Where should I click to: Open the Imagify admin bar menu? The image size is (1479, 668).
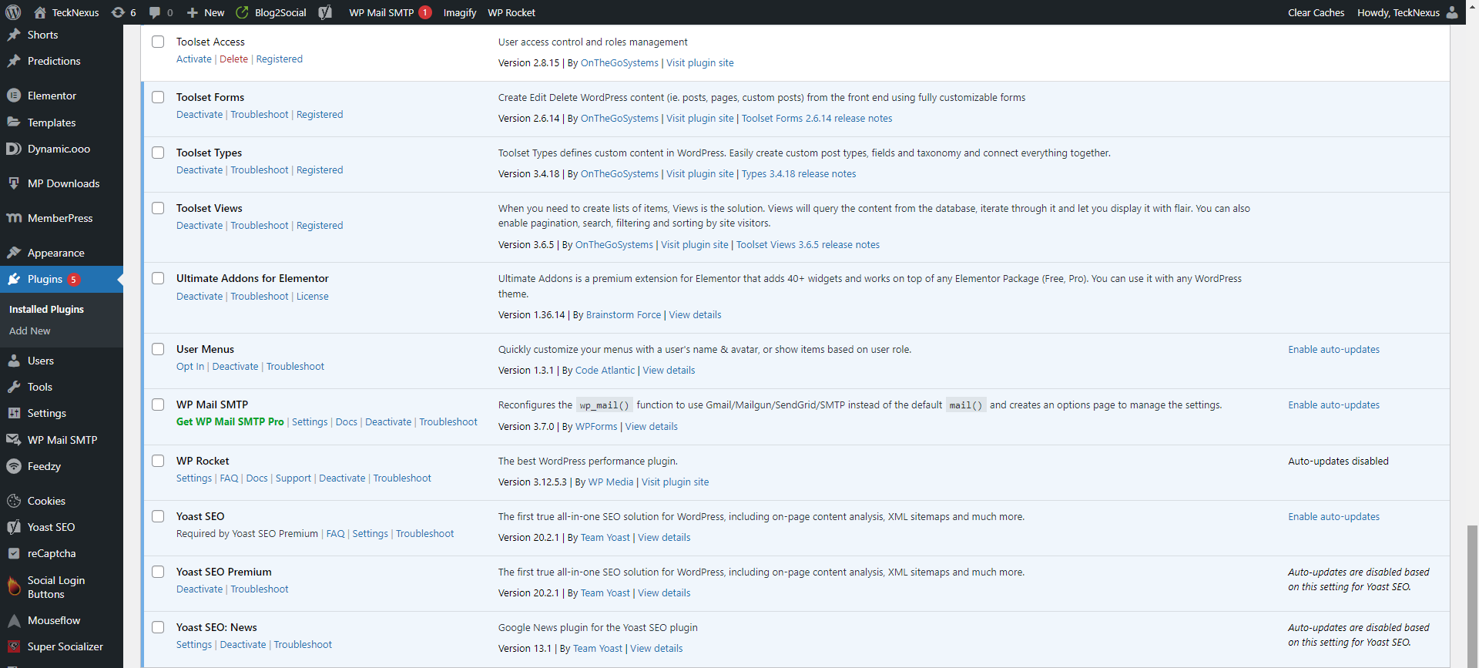click(x=460, y=12)
